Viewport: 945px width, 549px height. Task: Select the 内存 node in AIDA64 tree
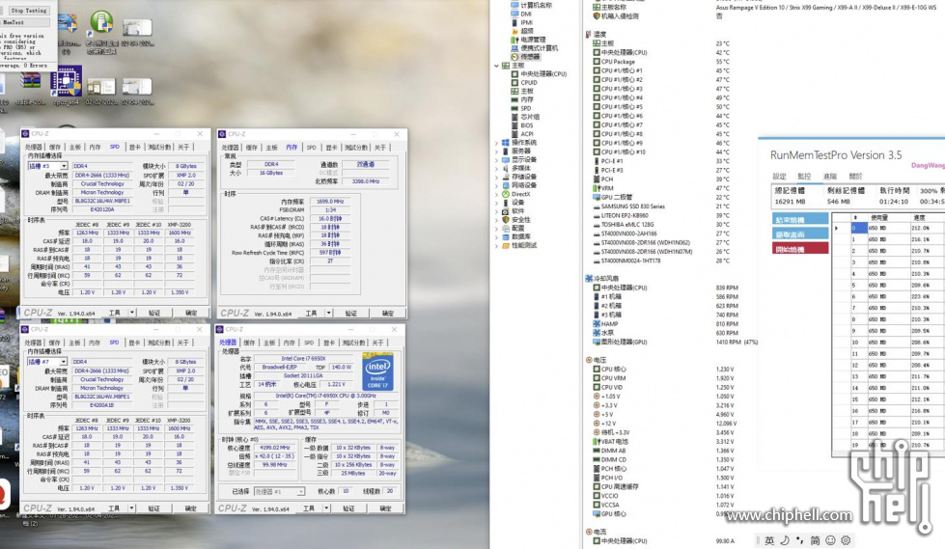click(x=522, y=99)
